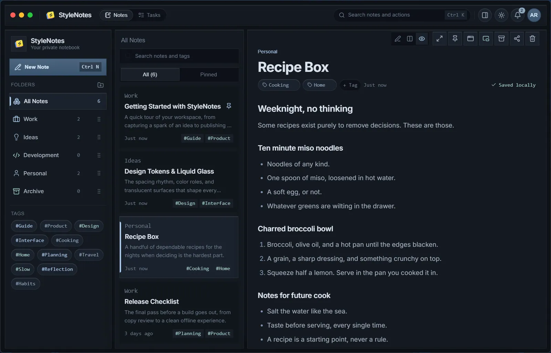Open the Development folder
Viewport: 551px width, 353px height.
(x=58, y=156)
